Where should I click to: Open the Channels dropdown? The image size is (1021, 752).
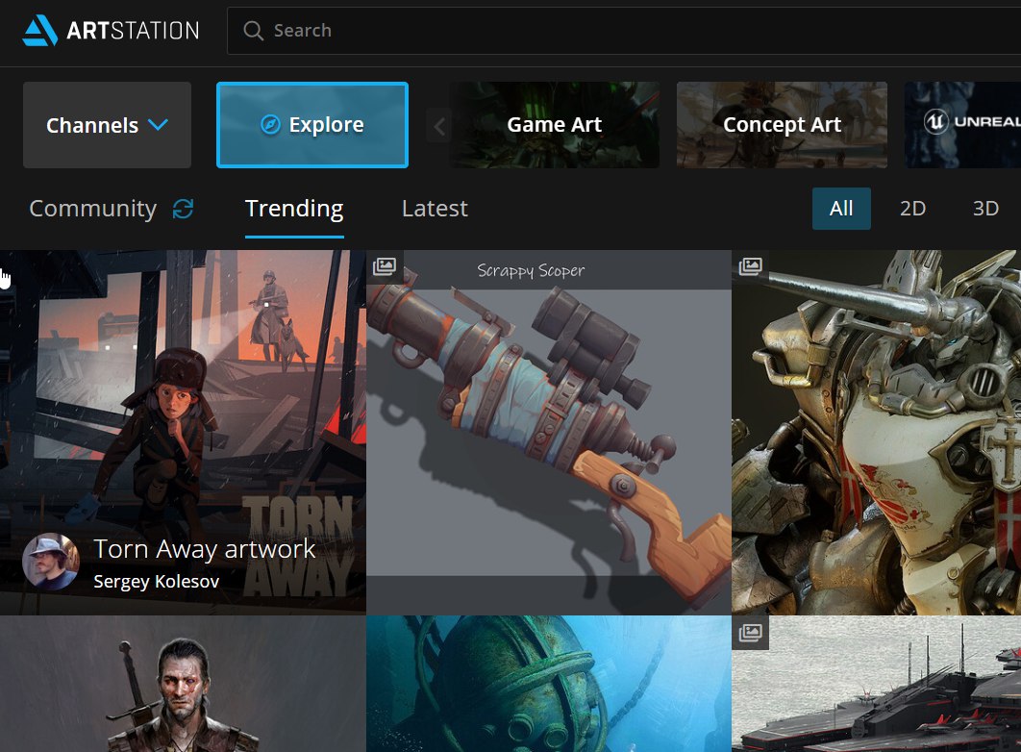[x=107, y=125]
